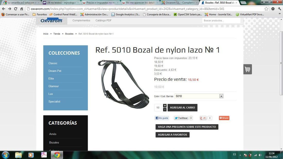Open Bozales category in sidebar
283x159 pixels.
click(54, 143)
